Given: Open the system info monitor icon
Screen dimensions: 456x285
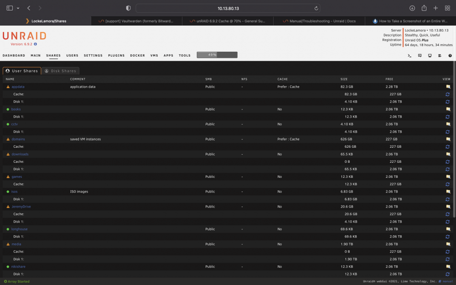Looking at the screenshot, I should pyautogui.click(x=430, y=56).
